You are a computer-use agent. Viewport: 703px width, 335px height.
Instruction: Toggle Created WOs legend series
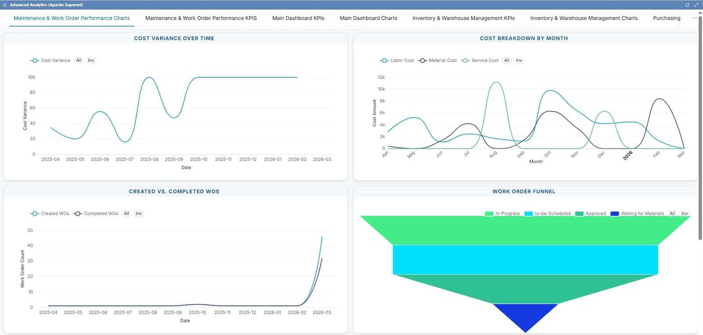point(50,214)
